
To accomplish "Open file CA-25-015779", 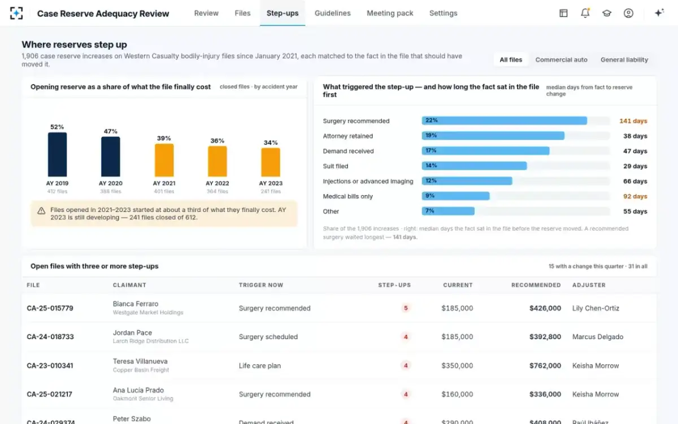I will pyautogui.click(x=50, y=308).
